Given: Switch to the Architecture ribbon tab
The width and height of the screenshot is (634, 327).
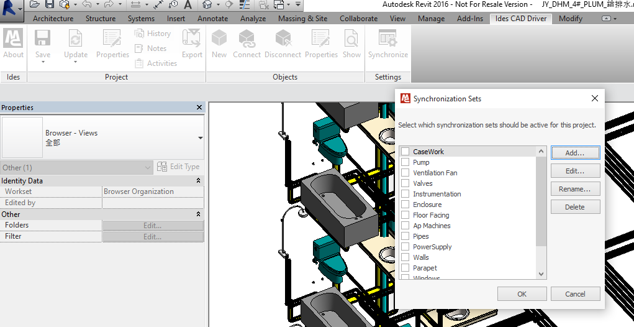Looking at the screenshot, I should pyautogui.click(x=53, y=19).
